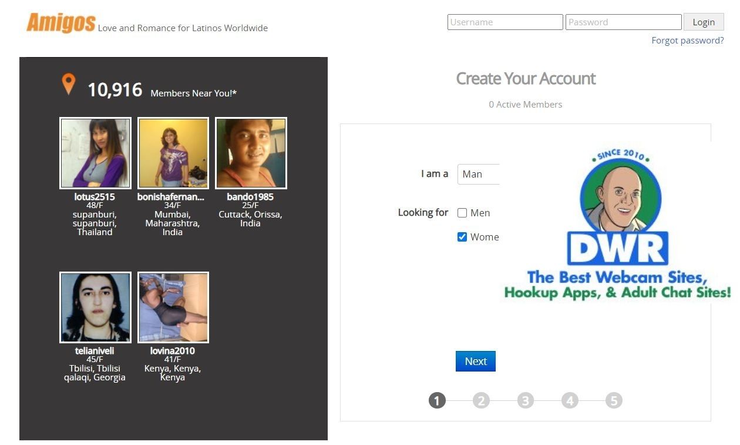Image resolution: width=740 pixels, height=445 pixels.
Task: Check the Men checkbox
Action: click(x=462, y=213)
